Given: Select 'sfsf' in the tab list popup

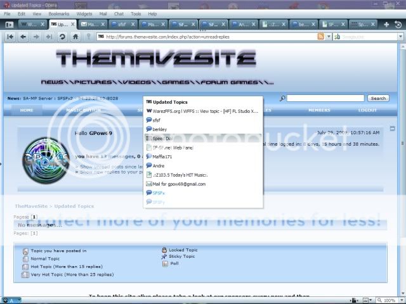Looking at the screenshot, I should pos(203,120).
